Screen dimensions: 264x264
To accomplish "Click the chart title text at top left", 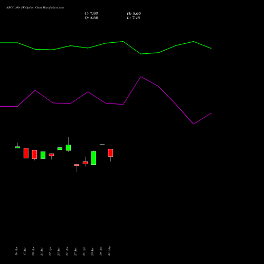I will click(35, 7).
